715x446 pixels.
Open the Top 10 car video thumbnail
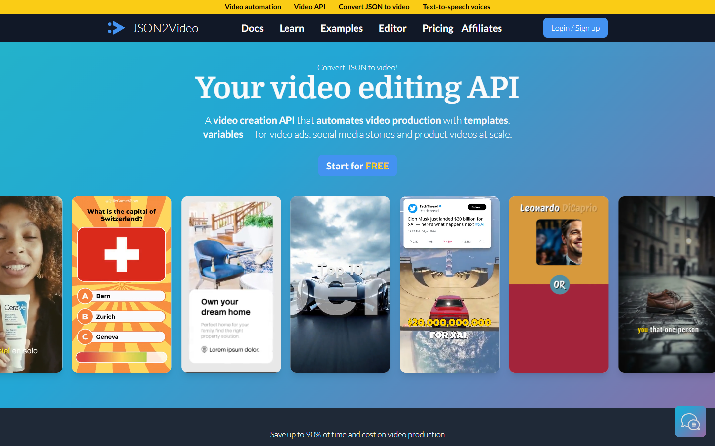coord(340,284)
